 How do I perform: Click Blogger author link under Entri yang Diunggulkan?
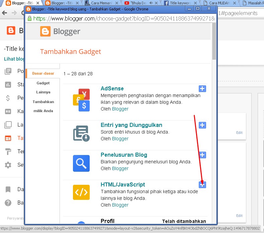[120, 139]
